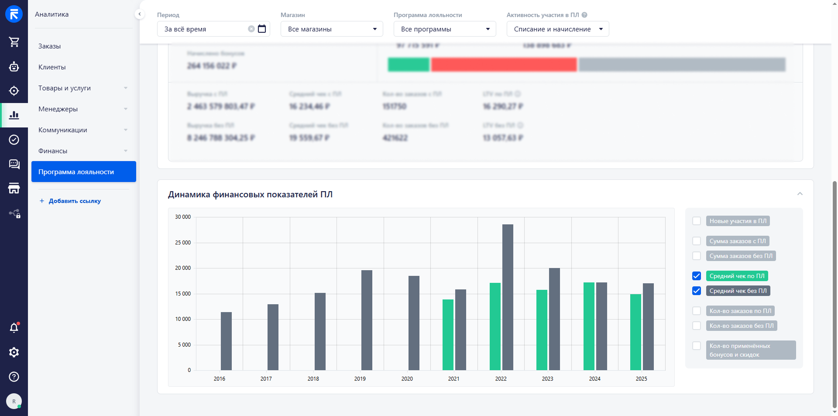Collapse the 'Динамика финансовых показателей ПЛ' panel
The height and width of the screenshot is (416, 838).
[800, 194]
